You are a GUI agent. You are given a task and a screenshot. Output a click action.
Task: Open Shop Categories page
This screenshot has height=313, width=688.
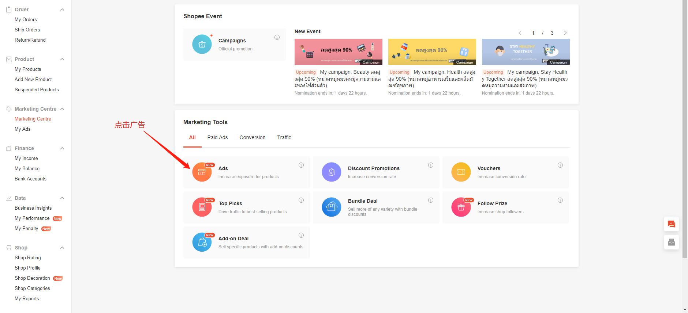32,289
